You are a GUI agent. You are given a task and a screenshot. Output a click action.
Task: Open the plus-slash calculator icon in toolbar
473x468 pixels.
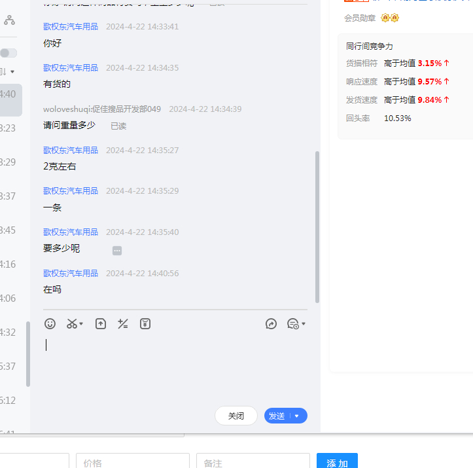click(x=122, y=323)
